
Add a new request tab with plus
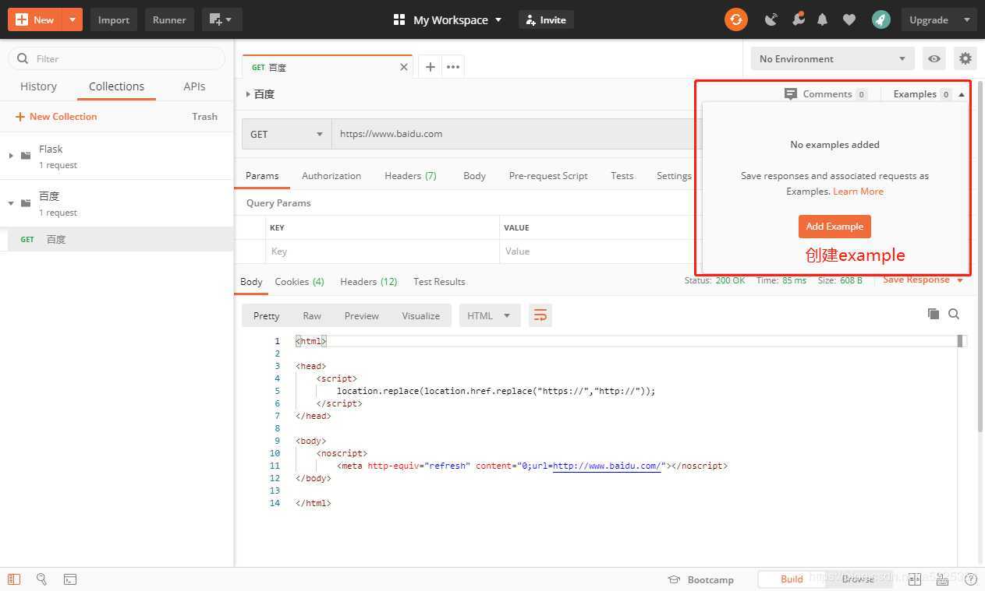(x=430, y=67)
